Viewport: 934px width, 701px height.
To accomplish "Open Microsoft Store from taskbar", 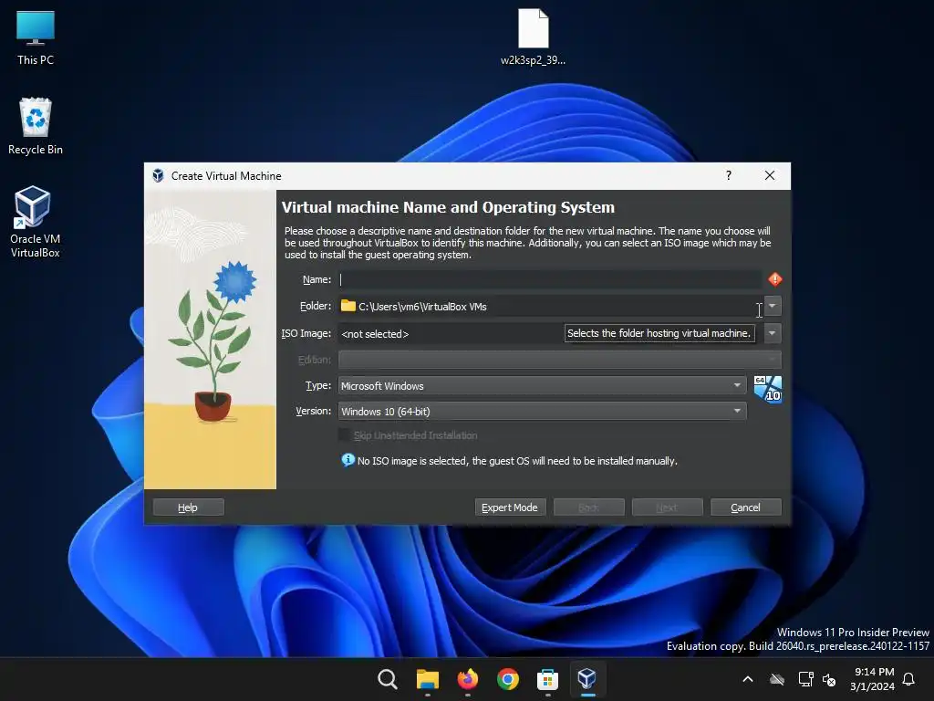I will click(x=547, y=679).
